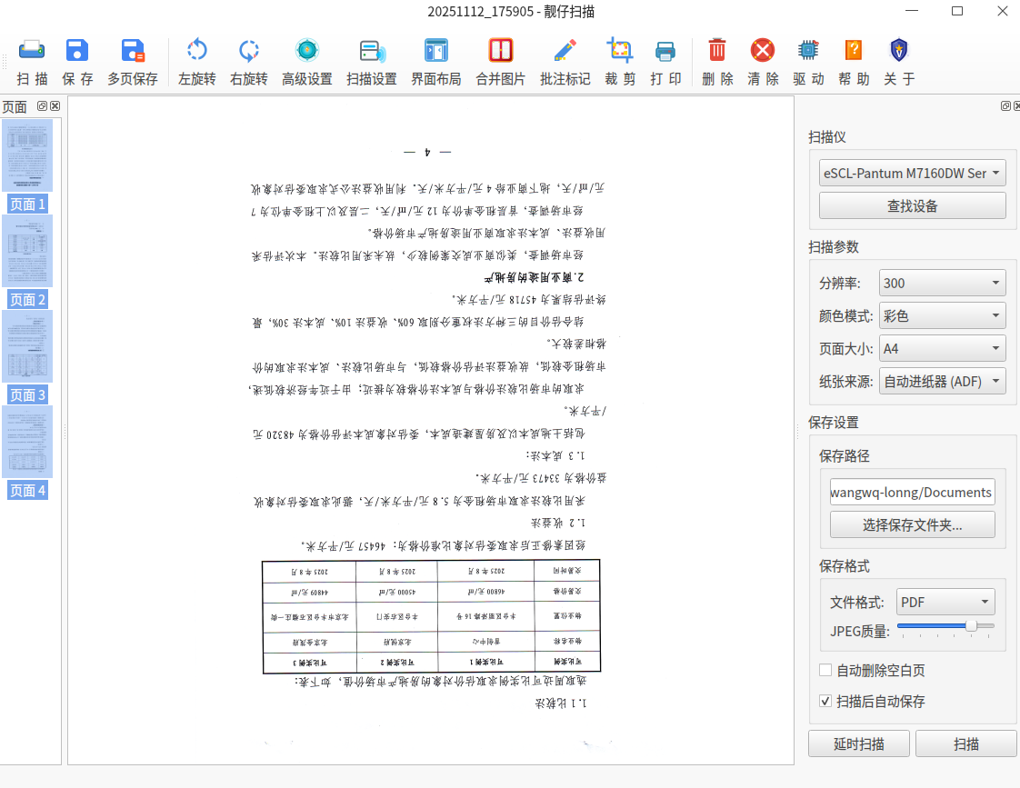Viewport: 1020px width, 788px height.
Task: Select the 页面 2 thumbnail
Action: pos(27,262)
